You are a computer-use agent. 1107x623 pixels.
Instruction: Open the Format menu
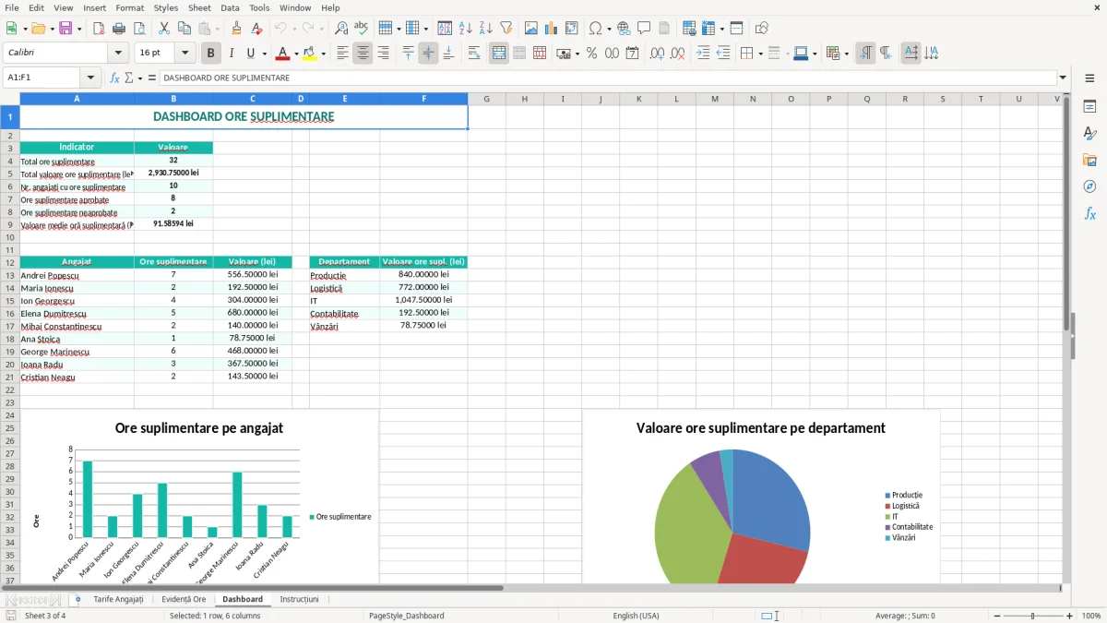(x=129, y=7)
